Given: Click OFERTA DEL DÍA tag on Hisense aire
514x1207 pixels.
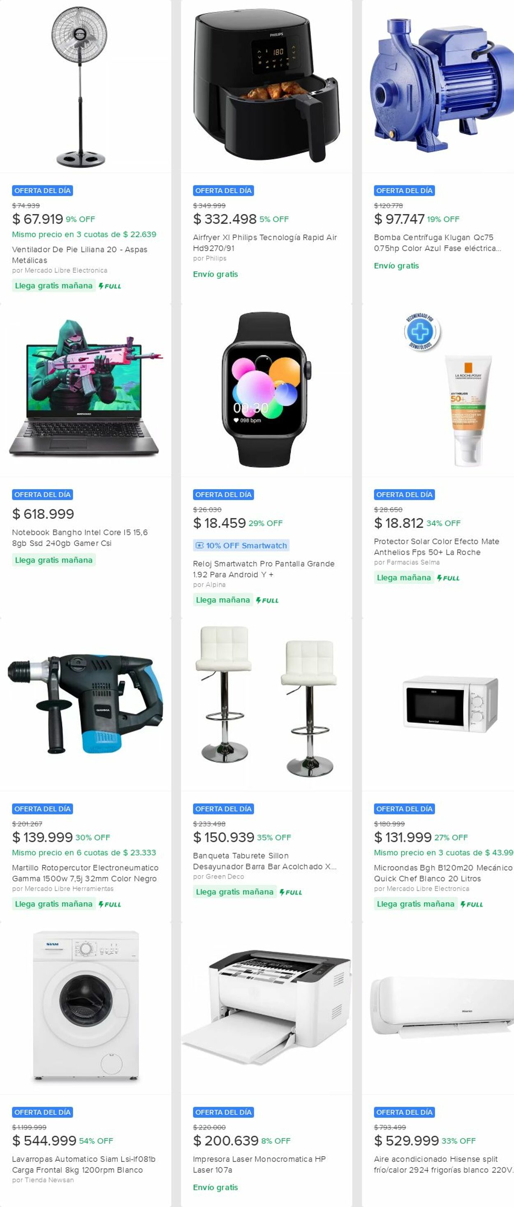Looking at the screenshot, I should 404,1112.
